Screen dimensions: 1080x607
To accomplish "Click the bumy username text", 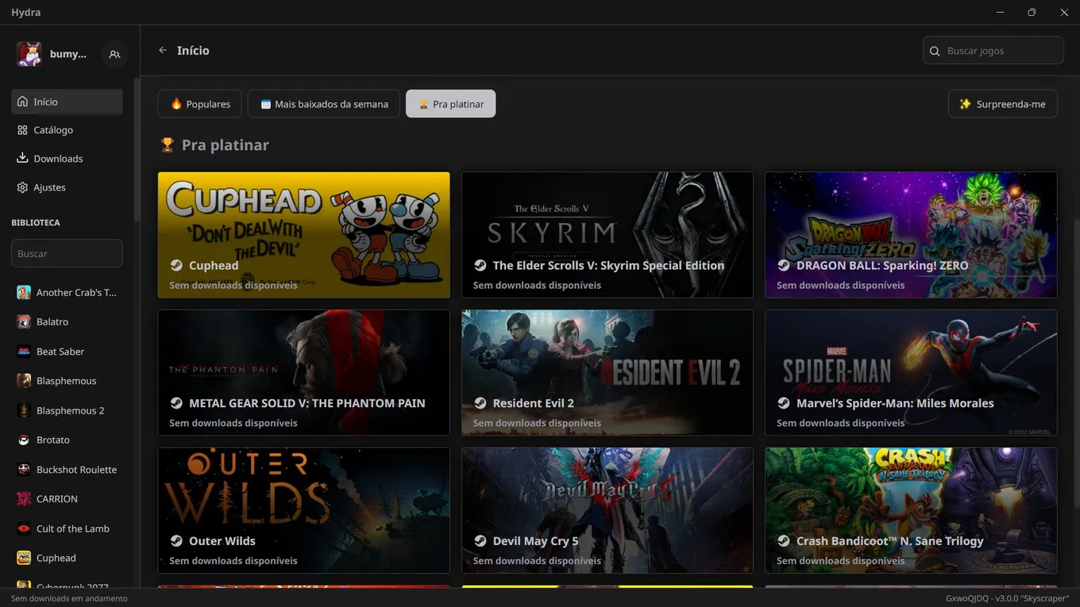I will 68,54.
